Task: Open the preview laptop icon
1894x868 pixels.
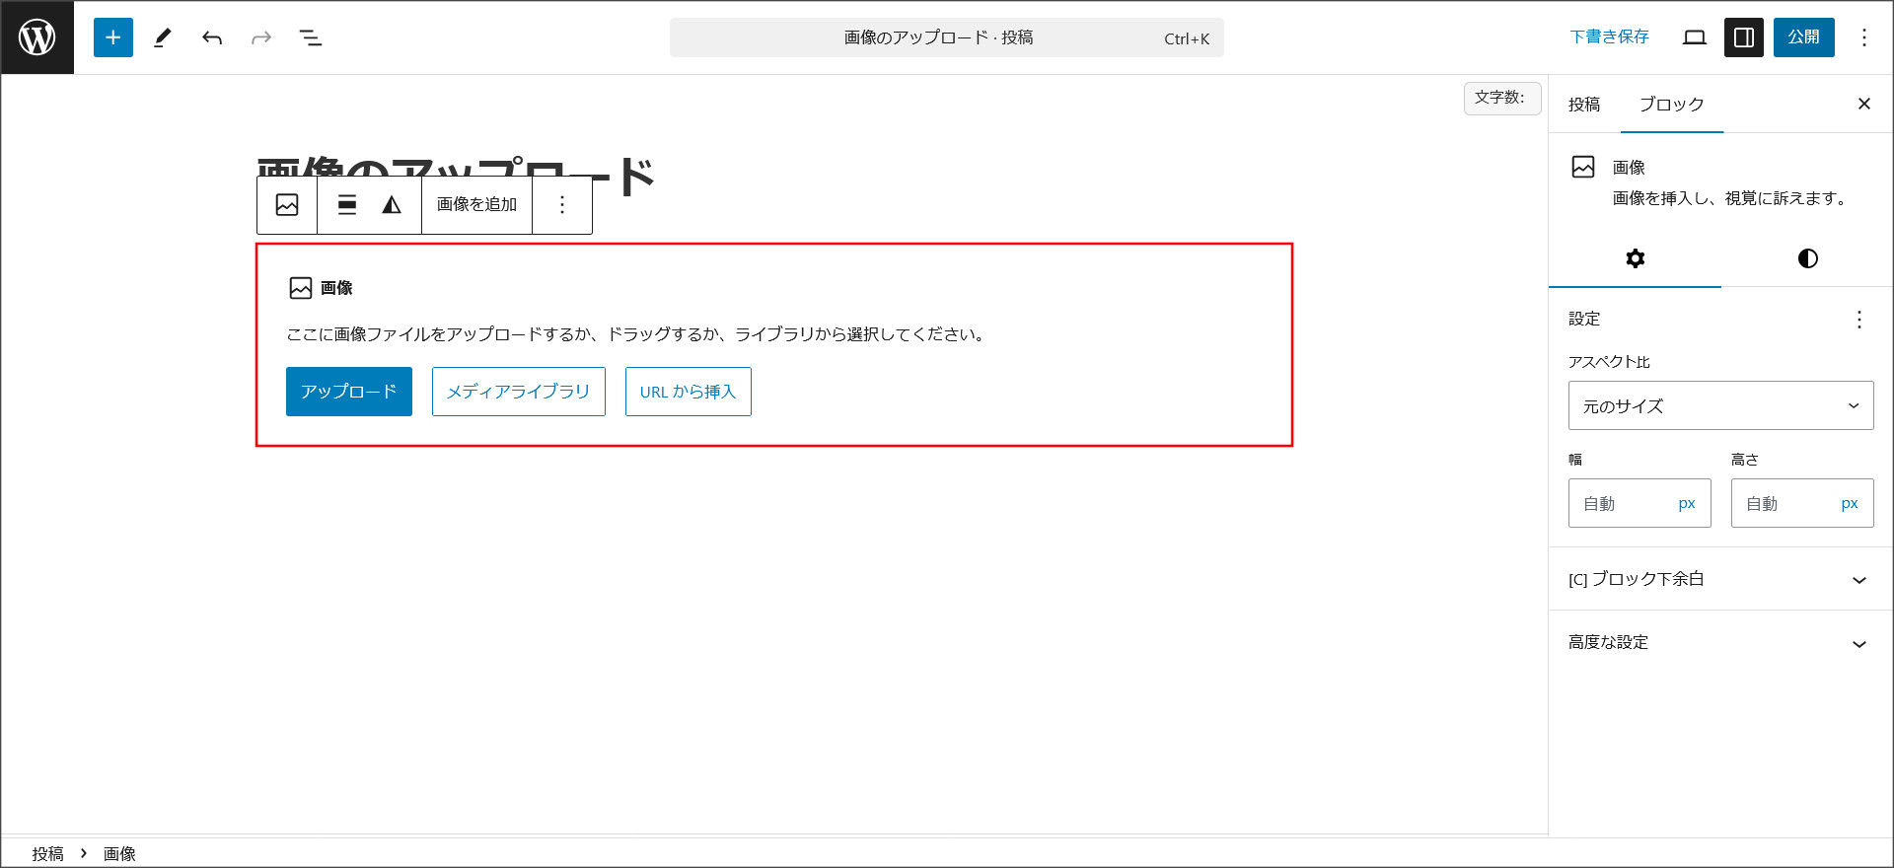Action: [1695, 37]
